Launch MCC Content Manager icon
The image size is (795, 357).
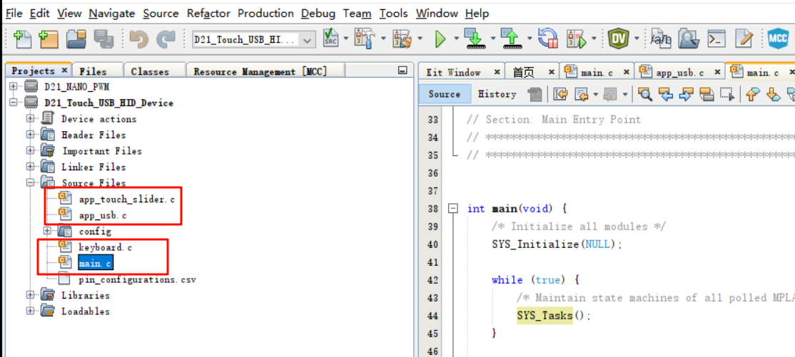[x=777, y=38]
